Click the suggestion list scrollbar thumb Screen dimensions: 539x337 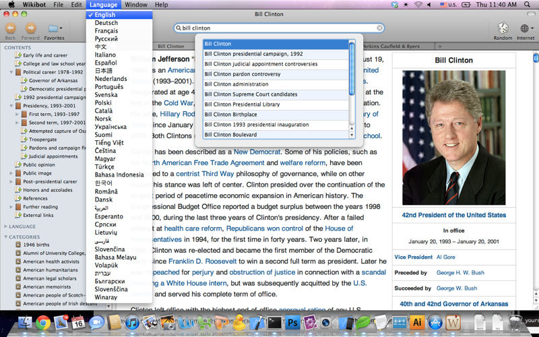click(x=351, y=68)
